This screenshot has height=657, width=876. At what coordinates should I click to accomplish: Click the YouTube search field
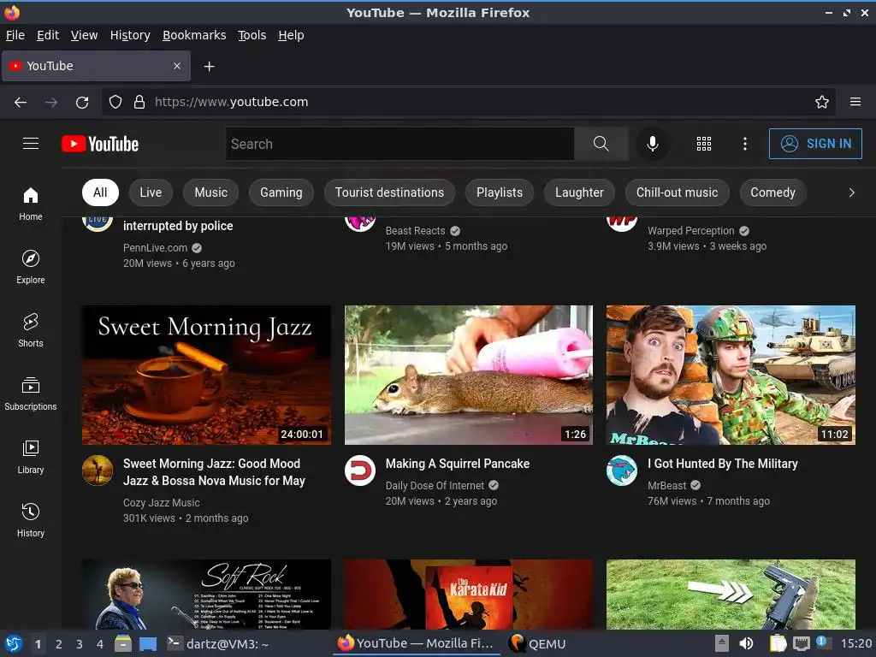coord(400,144)
